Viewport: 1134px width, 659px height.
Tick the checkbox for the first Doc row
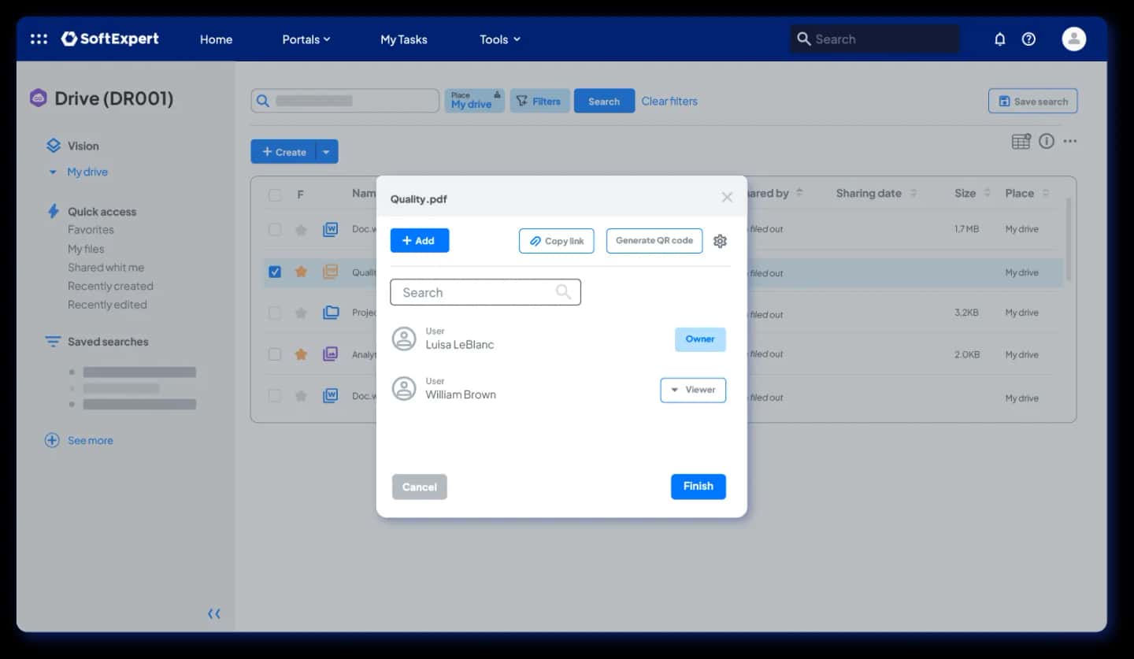[275, 229]
